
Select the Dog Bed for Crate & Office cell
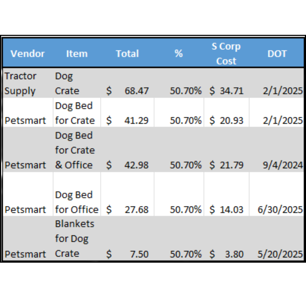tap(75, 150)
